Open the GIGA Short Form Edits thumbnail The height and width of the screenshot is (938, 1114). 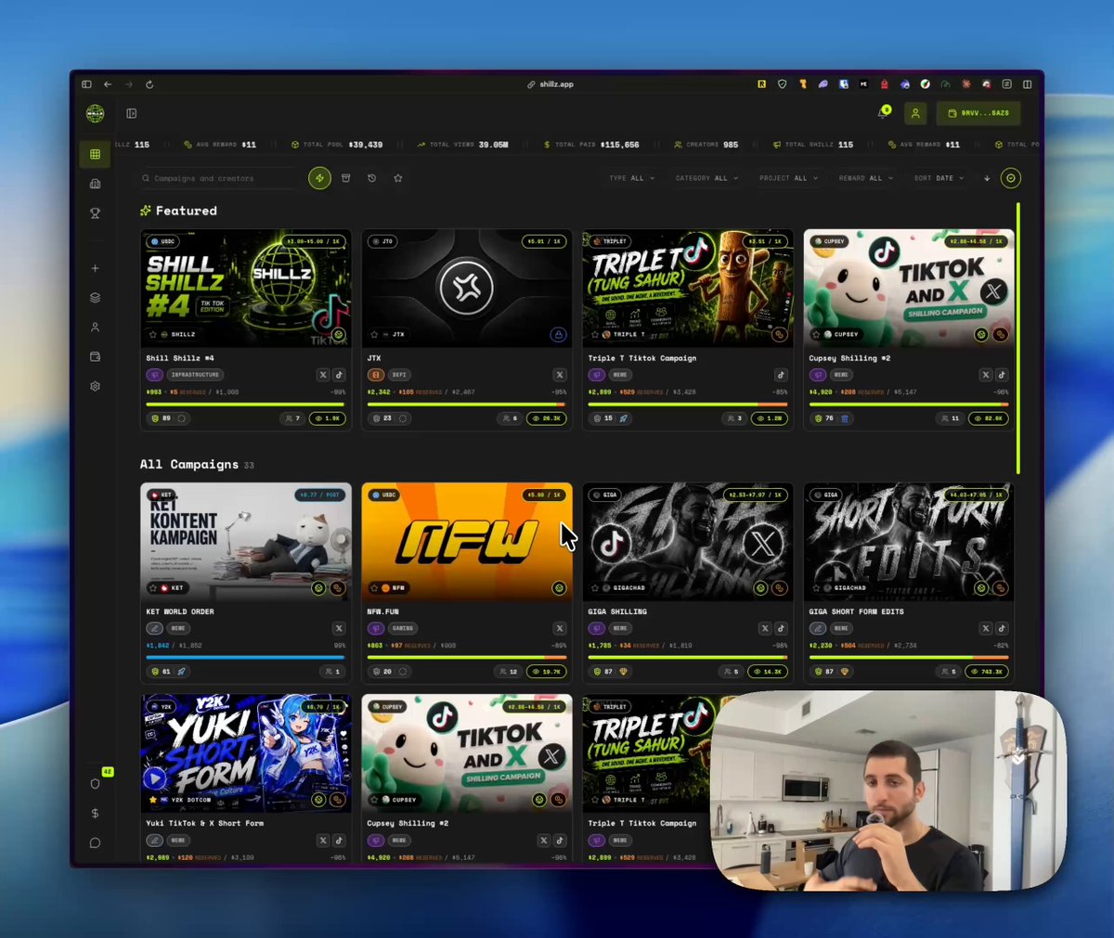(x=909, y=541)
